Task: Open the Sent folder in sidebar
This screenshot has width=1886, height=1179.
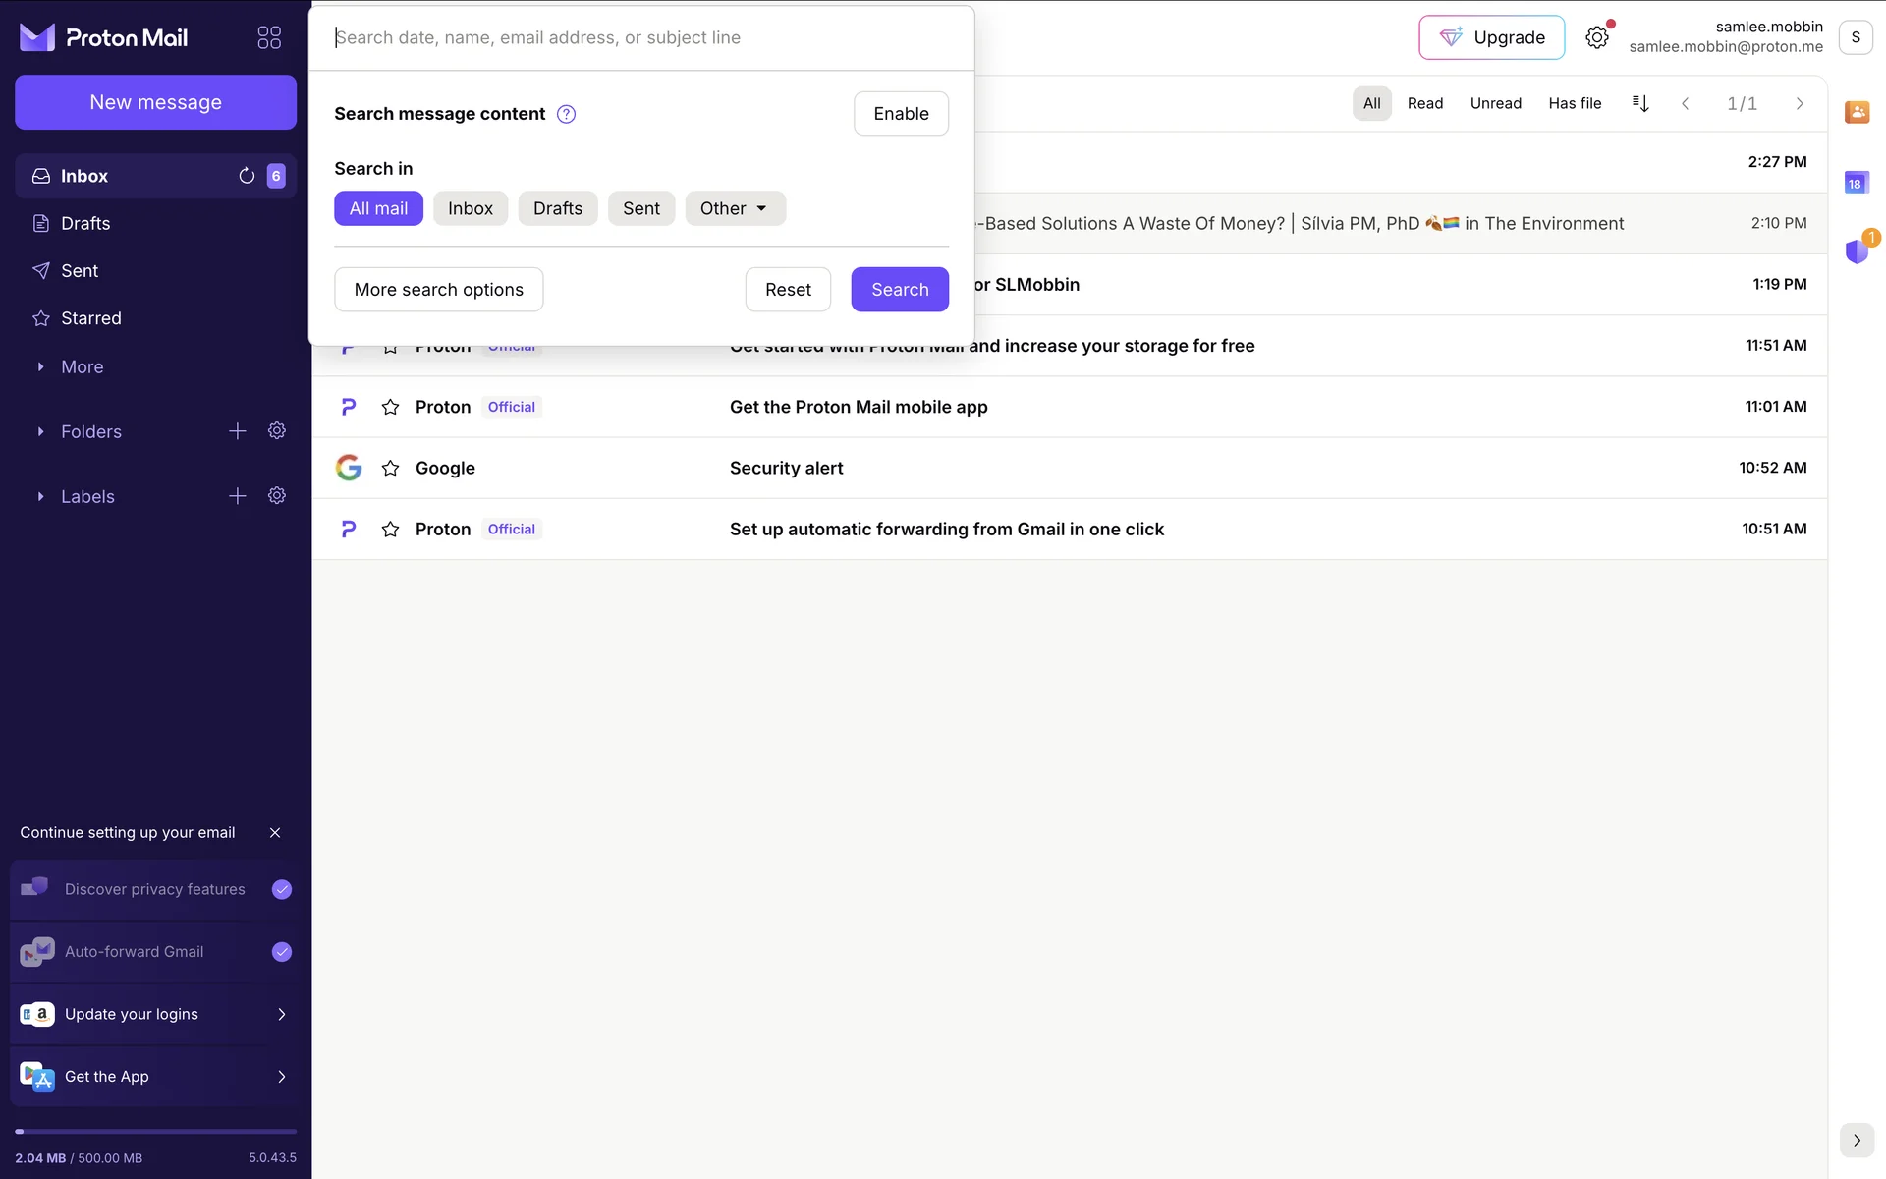Action: (x=80, y=271)
